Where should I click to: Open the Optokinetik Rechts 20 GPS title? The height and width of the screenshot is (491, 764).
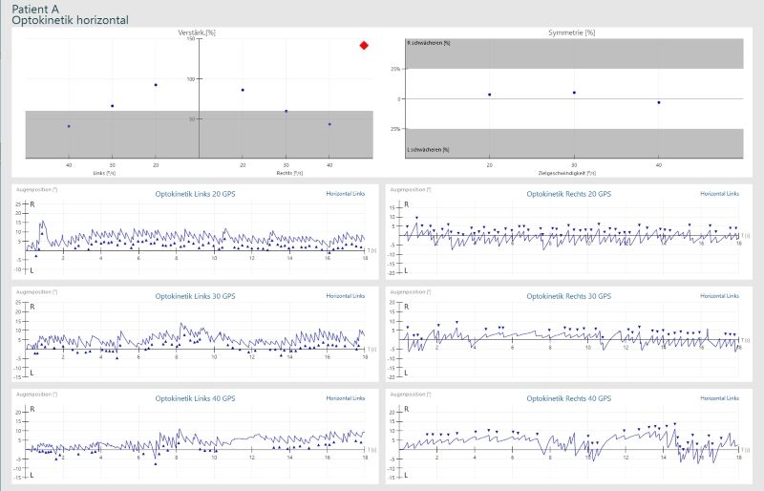pyautogui.click(x=568, y=194)
